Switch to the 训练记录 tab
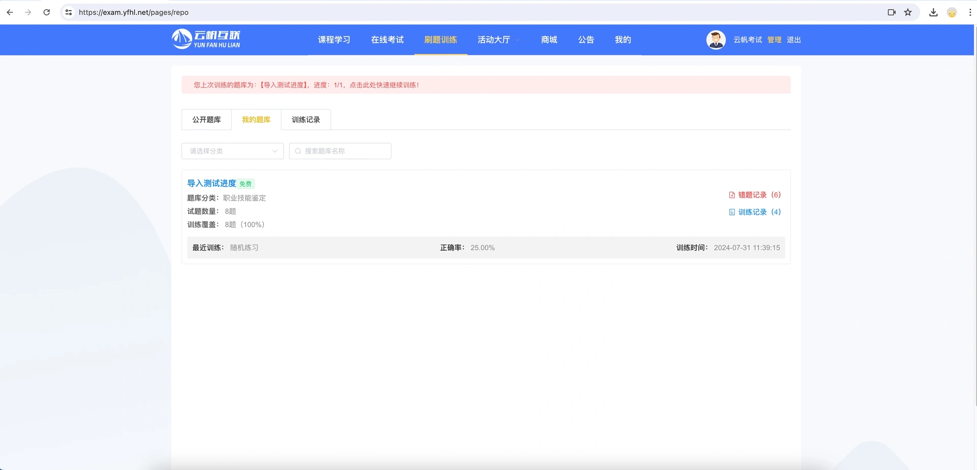The height and width of the screenshot is (470, 977). [x=306, y=120]
